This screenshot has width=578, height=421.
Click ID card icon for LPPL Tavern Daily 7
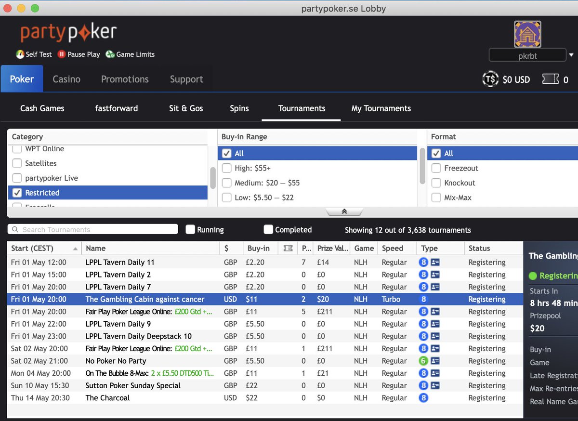pos(435,287)
